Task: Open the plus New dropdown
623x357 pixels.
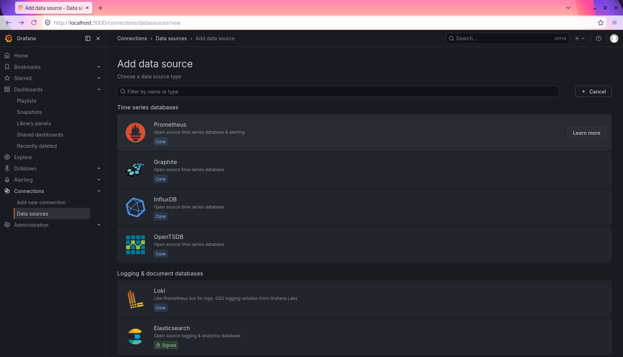Action: point(580,38)
